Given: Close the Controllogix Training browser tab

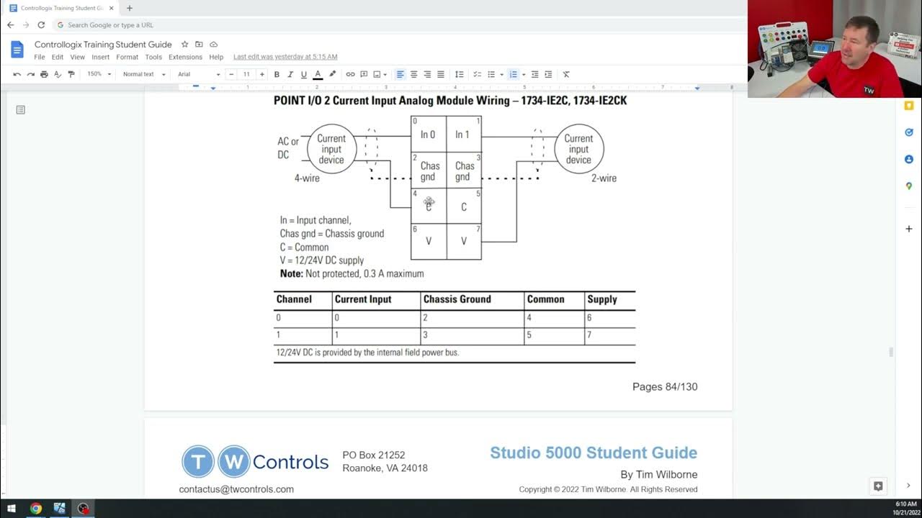Looking at the screenshot, I should (112, 8).
